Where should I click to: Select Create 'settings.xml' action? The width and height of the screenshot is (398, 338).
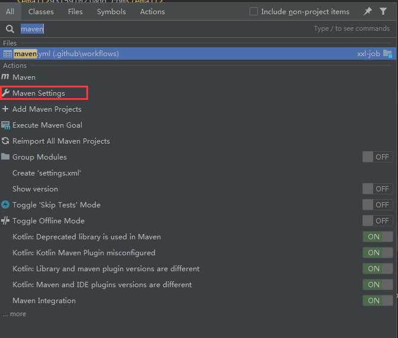(198, 173)
